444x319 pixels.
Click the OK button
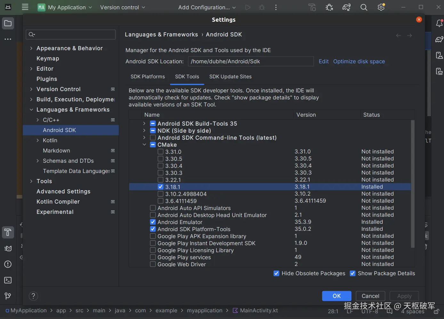(336, 296)
